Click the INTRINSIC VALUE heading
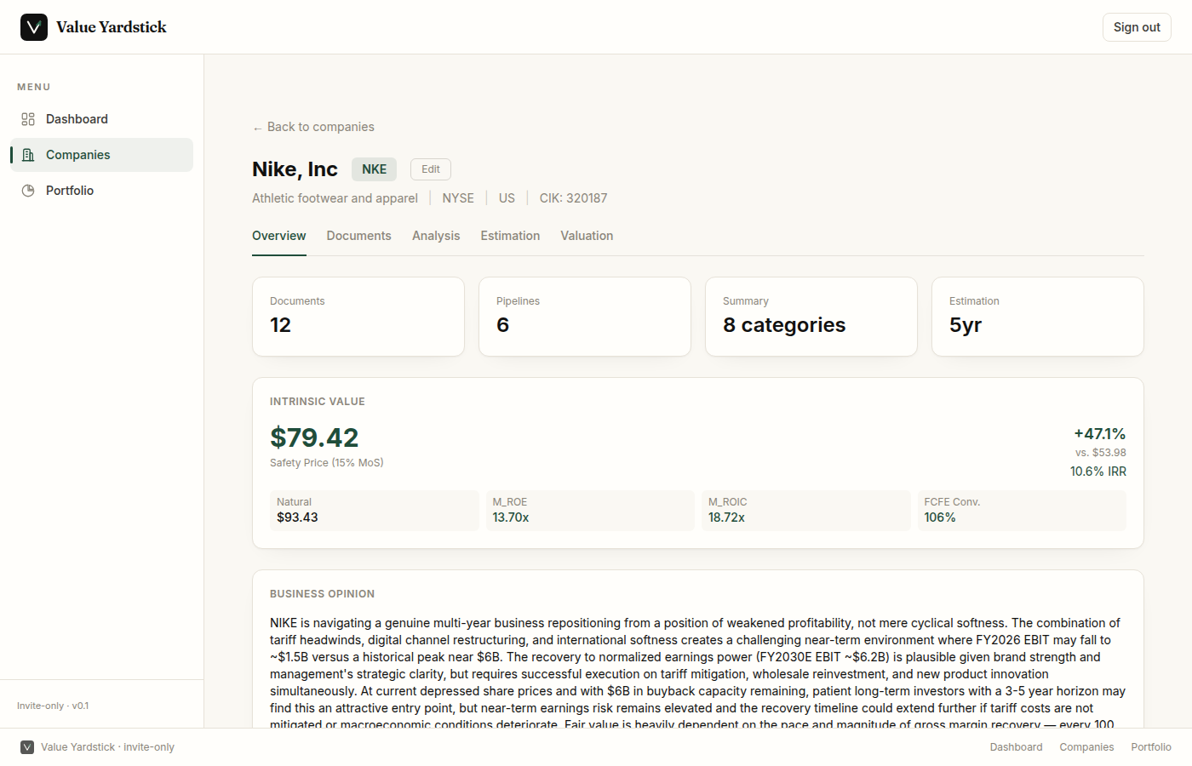The width and height of the screenshot is (1192, 766). [x=318, y=402]
